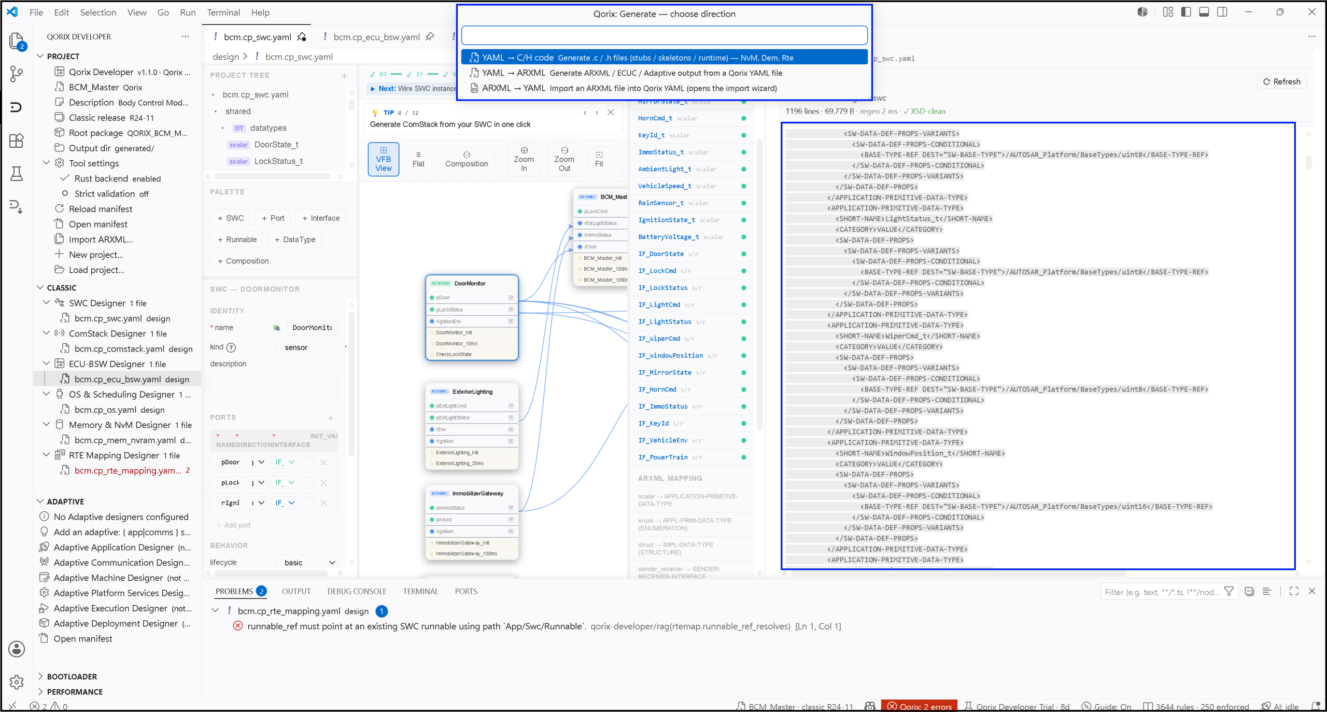Close the bottom panel
Screen dimensions: 1327x712
(x=1312, y=591)
